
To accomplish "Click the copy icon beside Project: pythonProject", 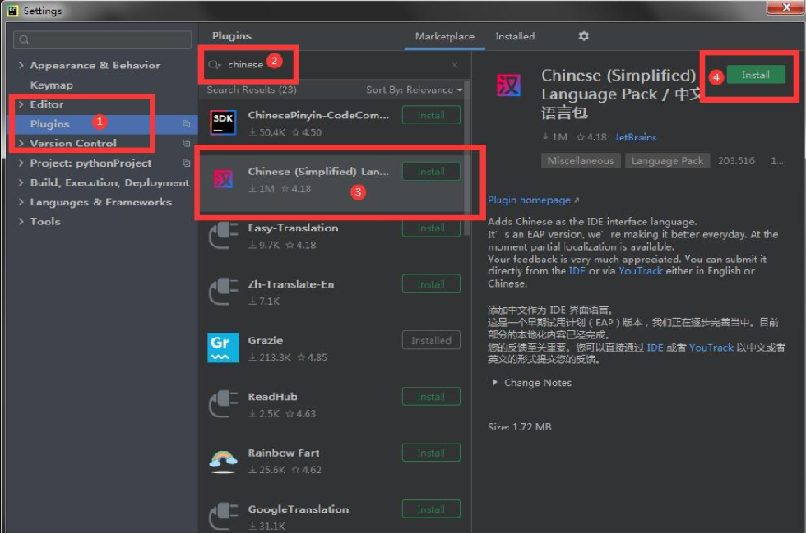I will pyautogui.click(x=186, y=163).
